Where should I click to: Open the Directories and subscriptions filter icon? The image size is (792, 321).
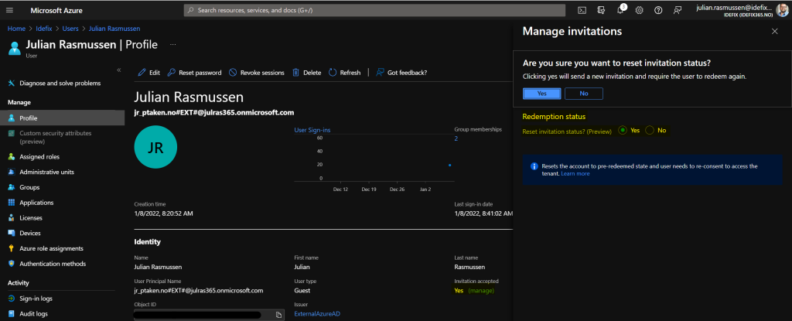click(601, 10)
